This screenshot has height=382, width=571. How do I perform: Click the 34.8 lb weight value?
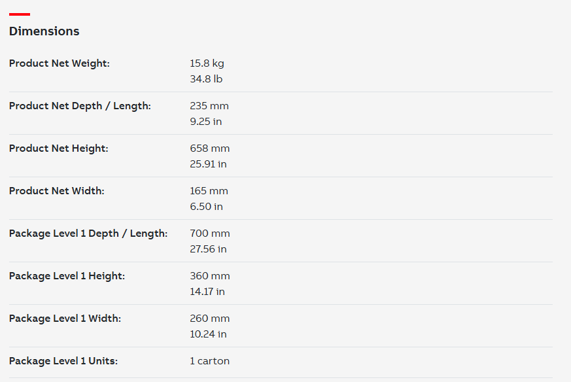[206, 79]
